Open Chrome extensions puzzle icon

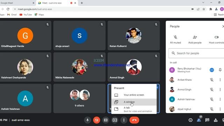click(x=211, y=9)
